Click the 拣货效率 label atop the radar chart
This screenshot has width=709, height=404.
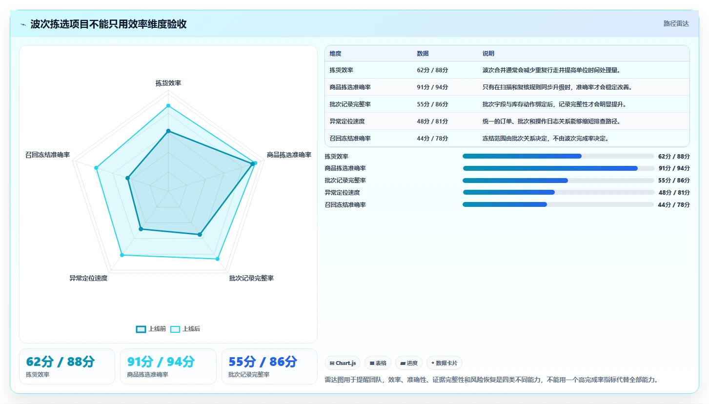[x=168, y=83]
